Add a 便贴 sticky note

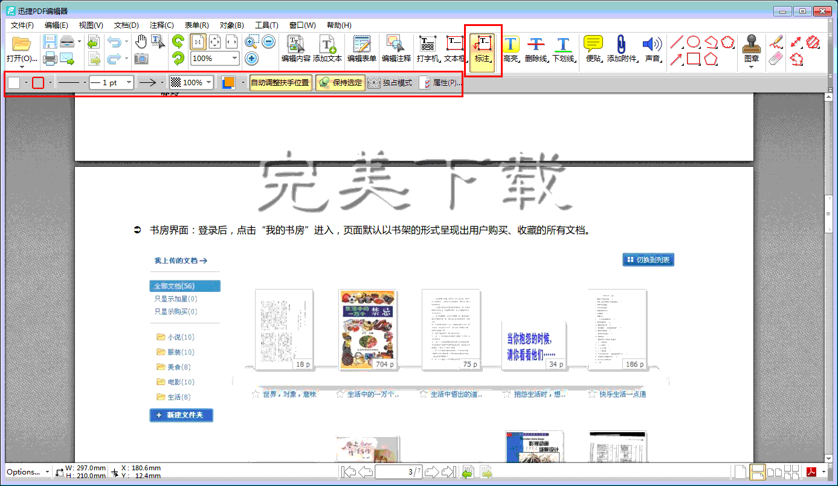click(593, 50)
